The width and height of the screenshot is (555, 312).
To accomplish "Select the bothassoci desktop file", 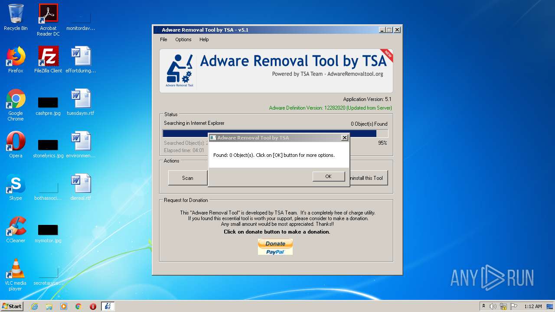I will tap(48, 191).
